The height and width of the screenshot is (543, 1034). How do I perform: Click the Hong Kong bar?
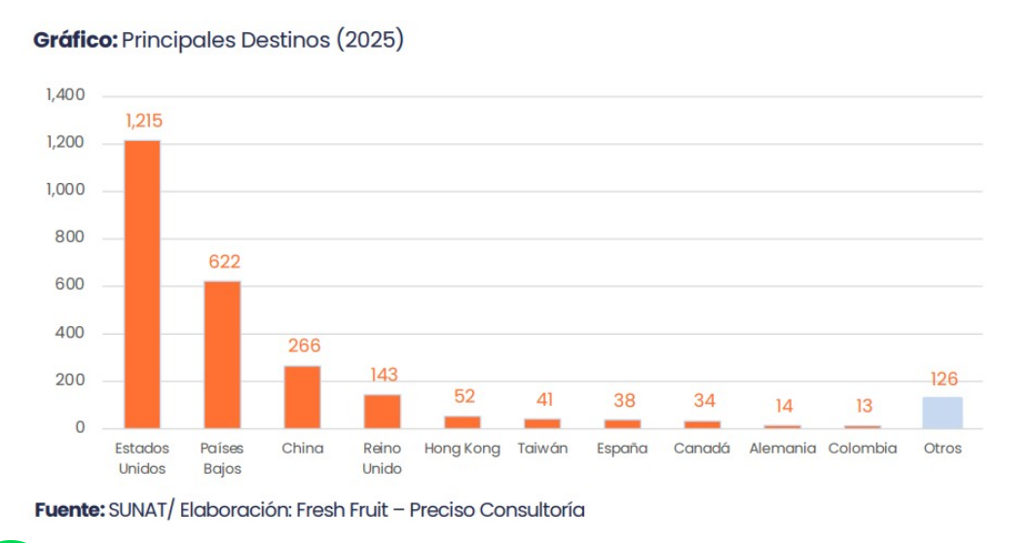pyautogui.click(x=462, y=422)
